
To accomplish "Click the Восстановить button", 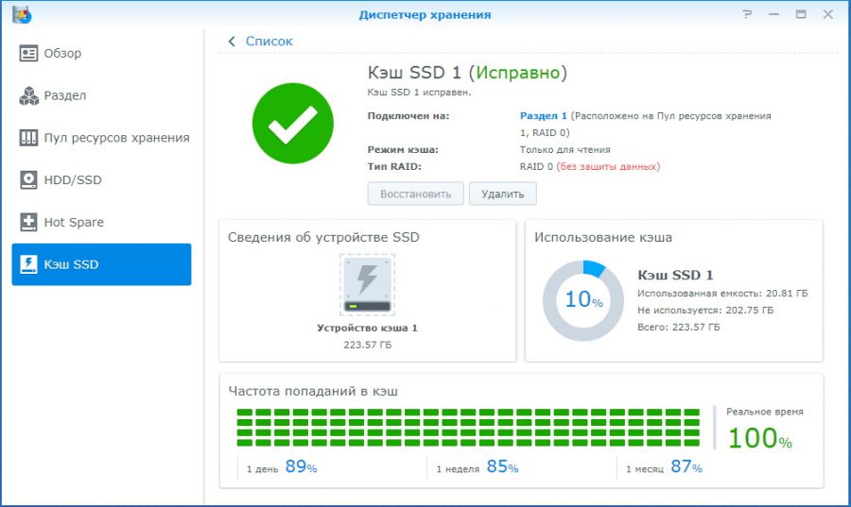I will point(416,194).
